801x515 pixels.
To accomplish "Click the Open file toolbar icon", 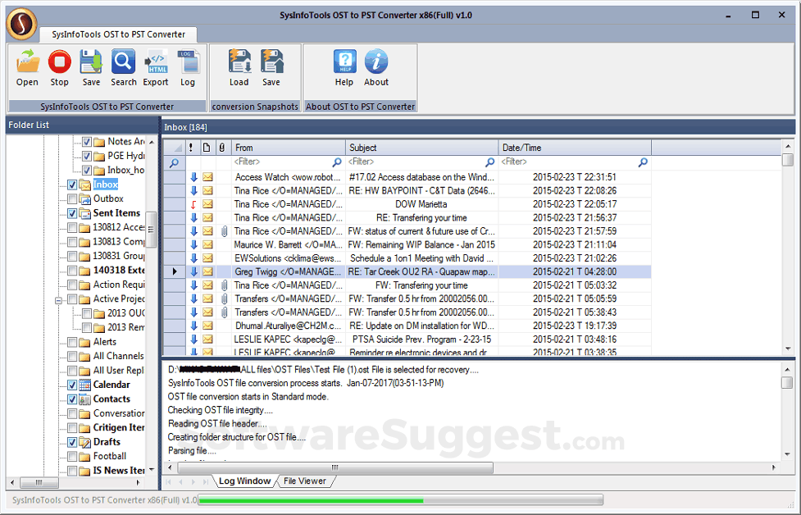I will tap(27, 62).
